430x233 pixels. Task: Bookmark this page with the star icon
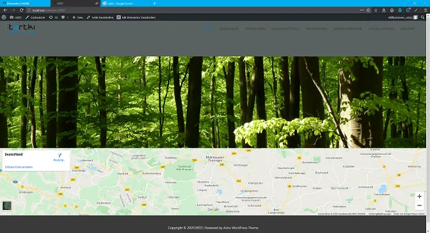click(x=369, y=10)
